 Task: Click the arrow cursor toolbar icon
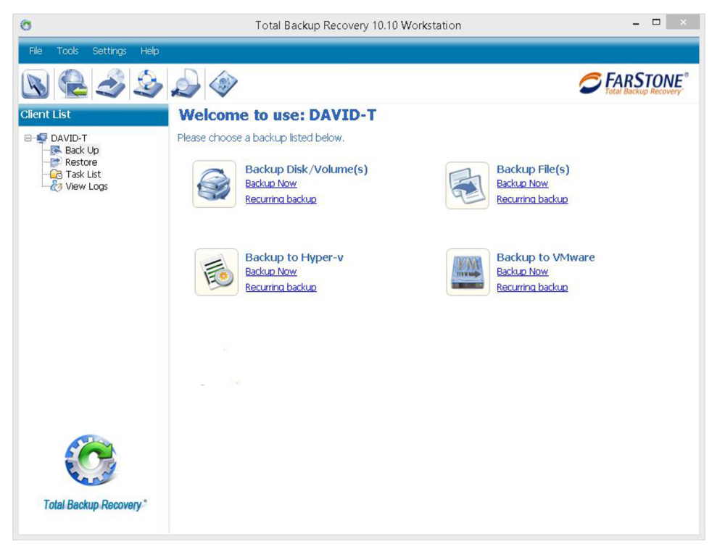coord(35,83)
